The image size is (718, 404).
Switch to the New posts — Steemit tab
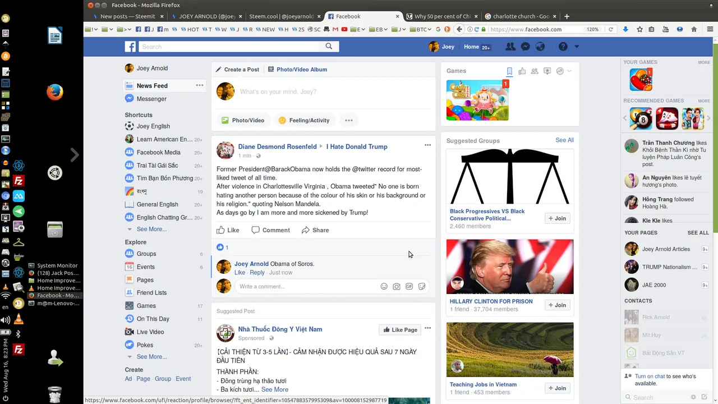pos(127,16)
